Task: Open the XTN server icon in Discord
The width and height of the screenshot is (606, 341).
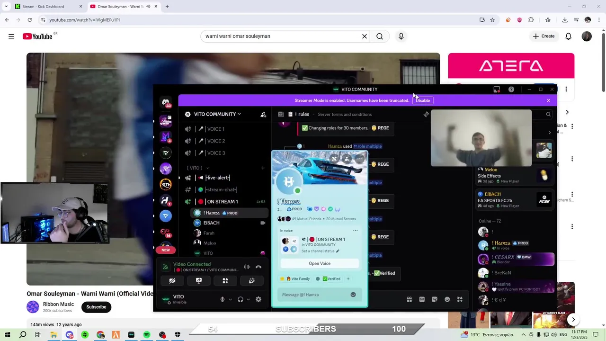Action: (166, 184)
